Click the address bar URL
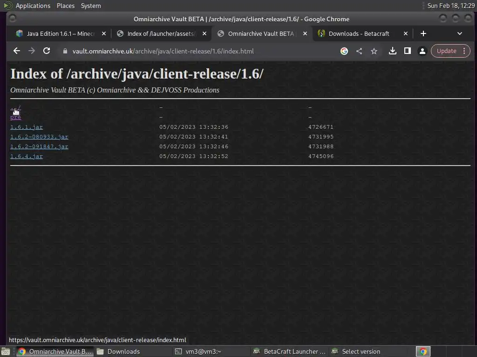This screenshot has width=477, height=357. pos(163,51)
